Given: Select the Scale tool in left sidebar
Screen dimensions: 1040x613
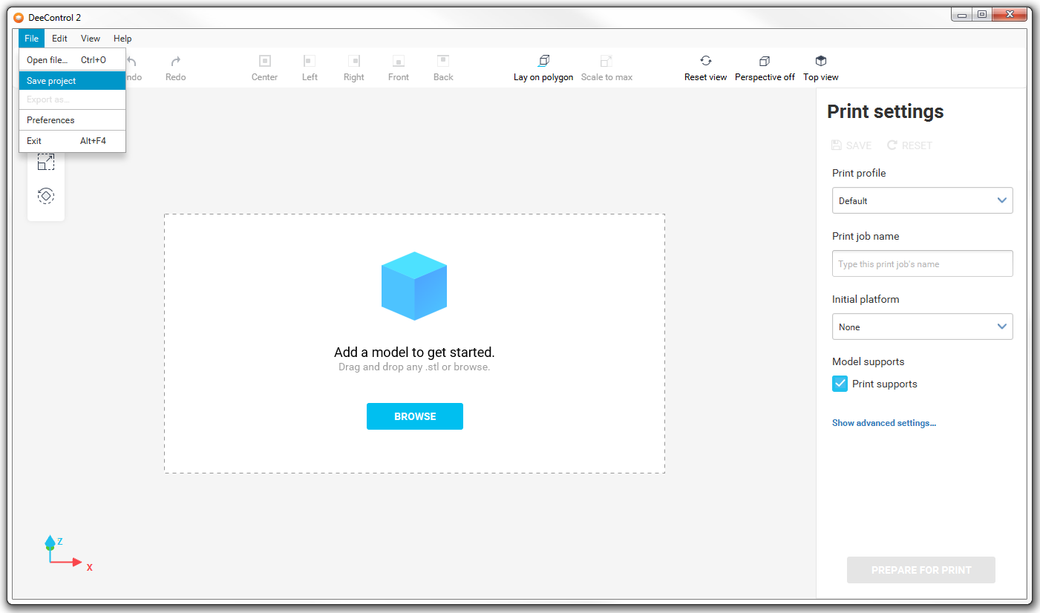Looking at the screenshot, I should [x=46, y=163].
